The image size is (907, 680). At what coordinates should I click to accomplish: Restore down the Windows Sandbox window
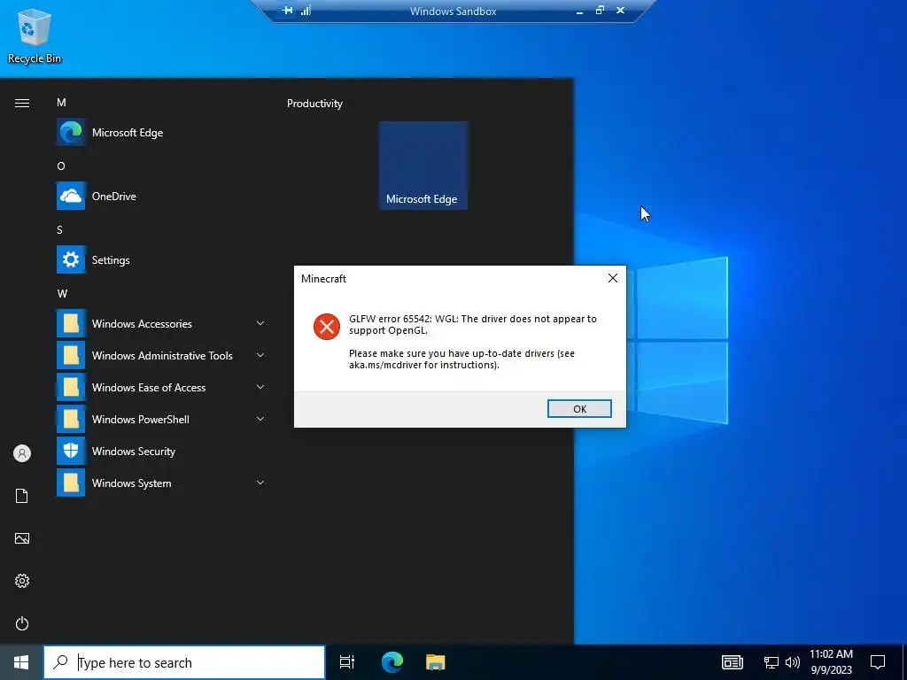coord(600,11)
